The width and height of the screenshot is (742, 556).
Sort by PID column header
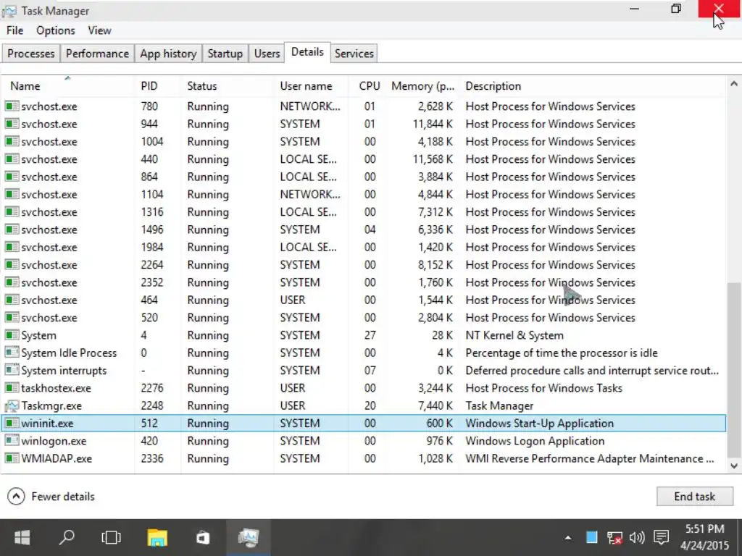pyautogui.click(x=158, y=85)
